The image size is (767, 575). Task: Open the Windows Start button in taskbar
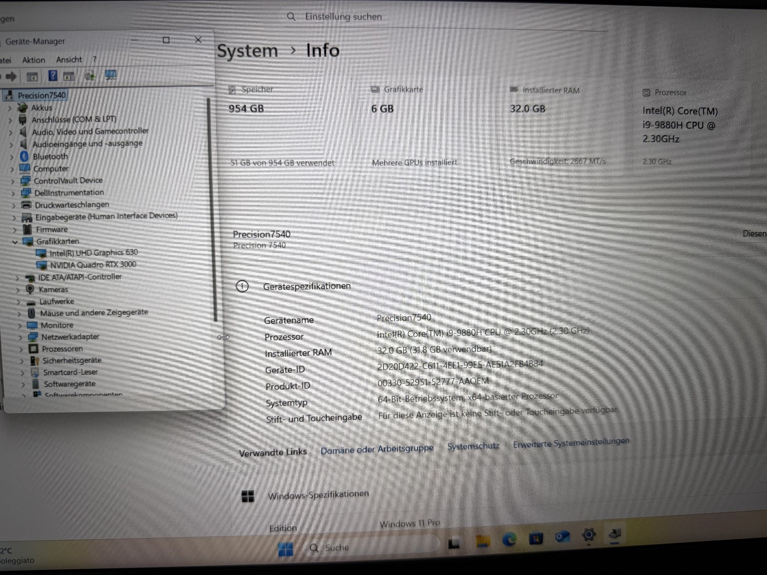286,549
